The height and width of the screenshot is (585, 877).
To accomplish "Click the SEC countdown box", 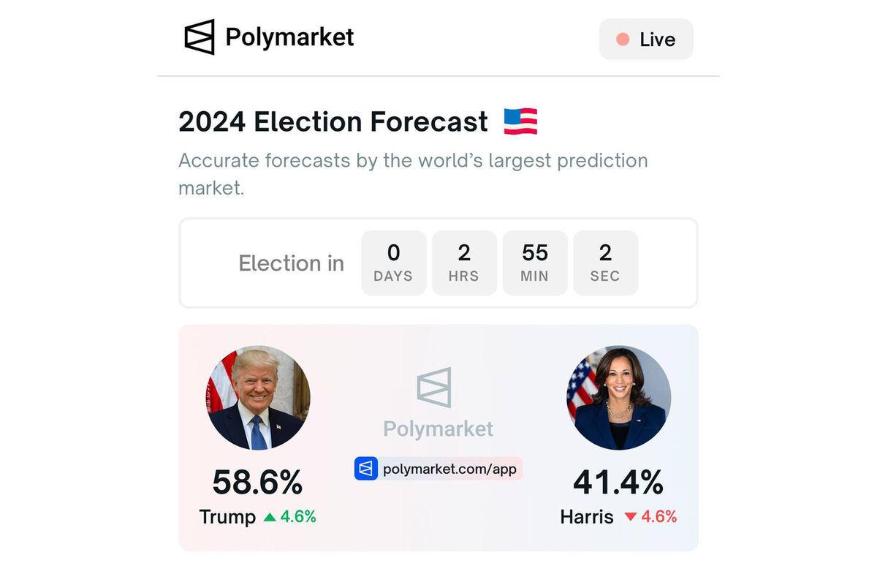I will [605, 263].
